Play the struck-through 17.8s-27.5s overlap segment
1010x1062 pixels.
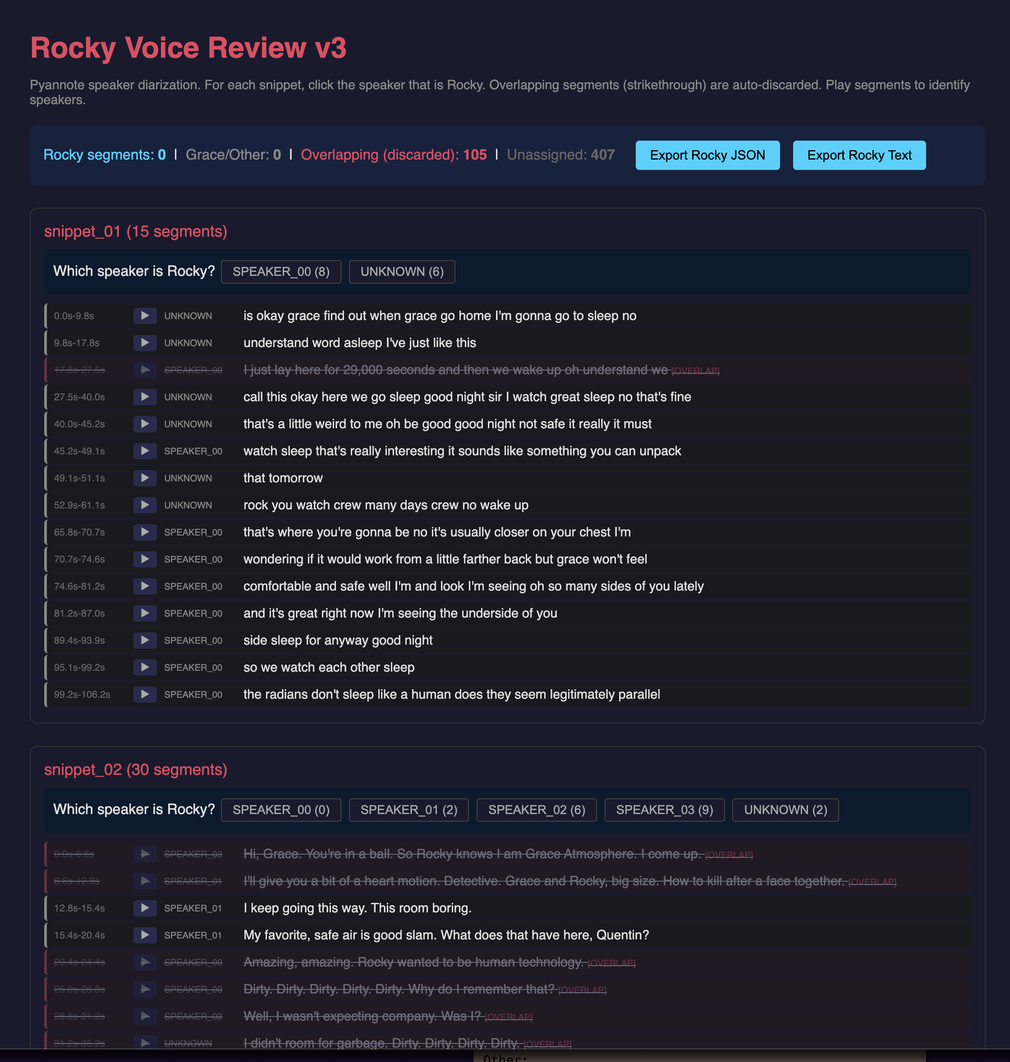tap(145, 370)
